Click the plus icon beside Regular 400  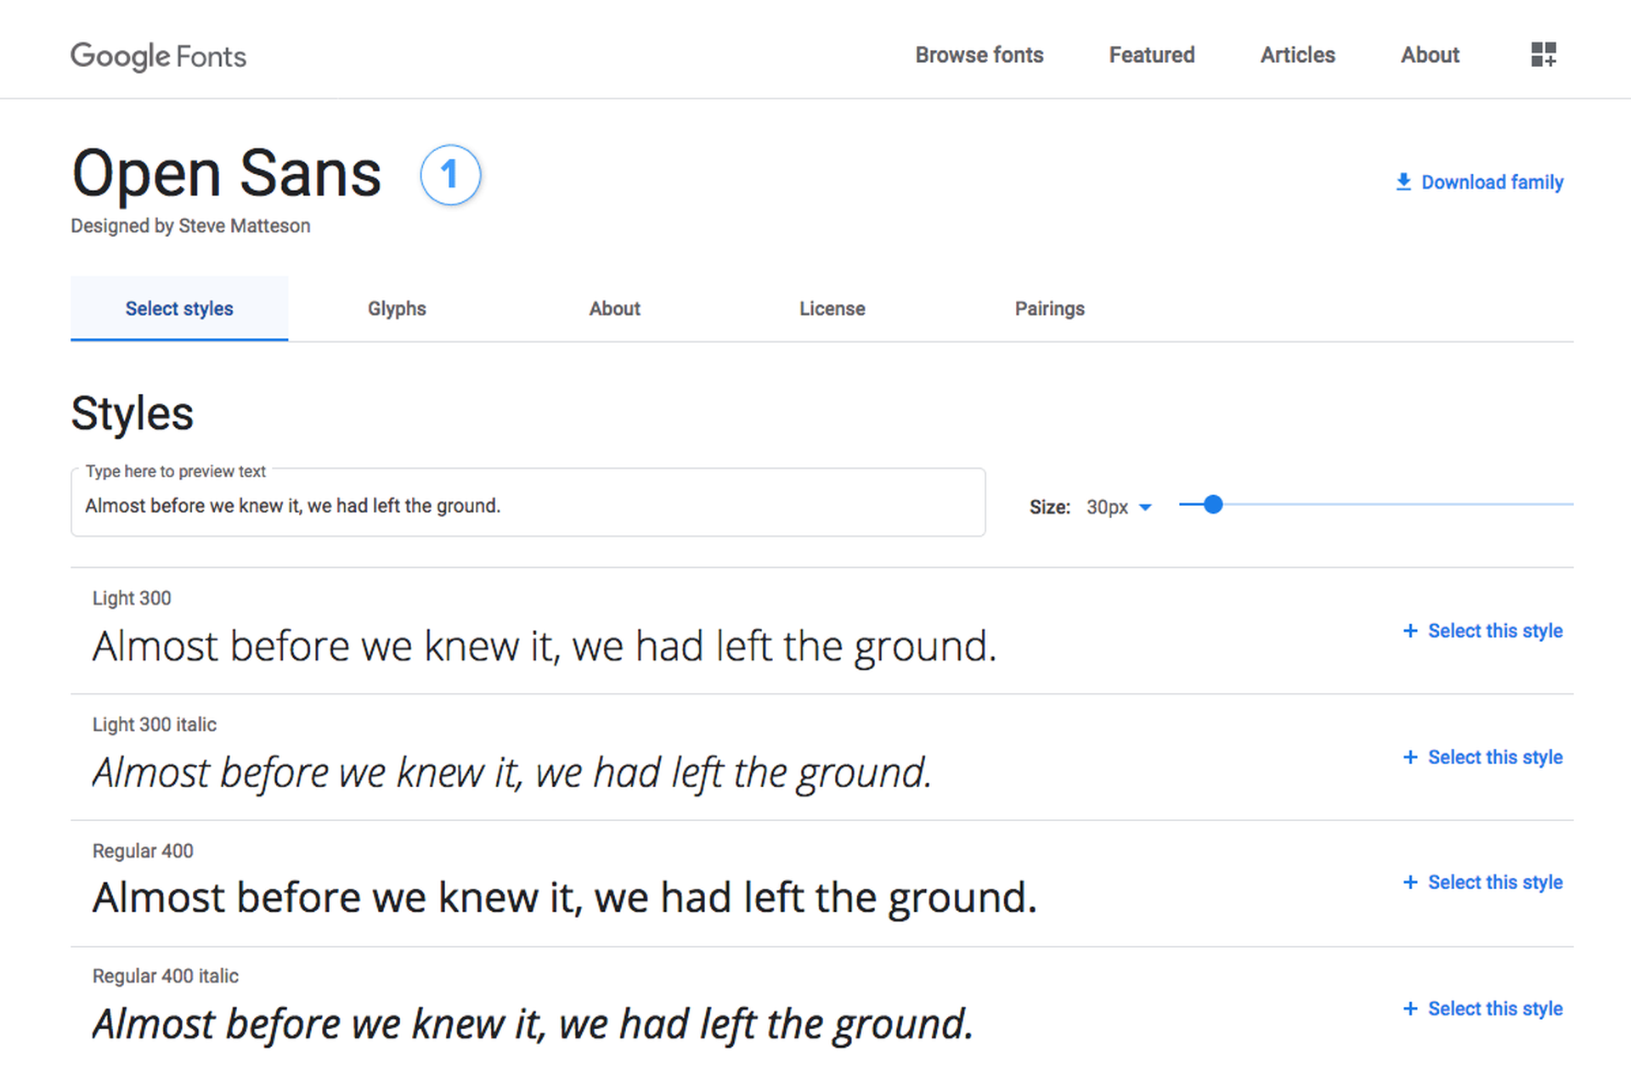pyautogui.click(x=1410, y=882)
